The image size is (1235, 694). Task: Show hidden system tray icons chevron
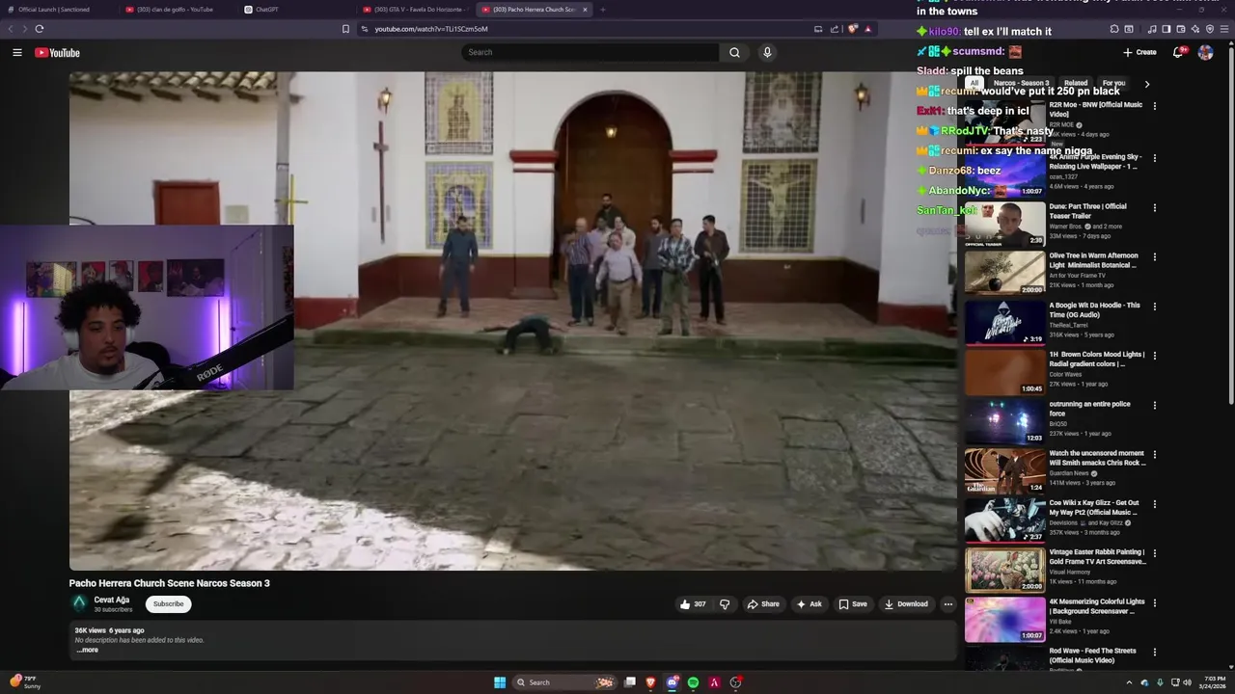pyautogui.click(x=1129, y=682)
